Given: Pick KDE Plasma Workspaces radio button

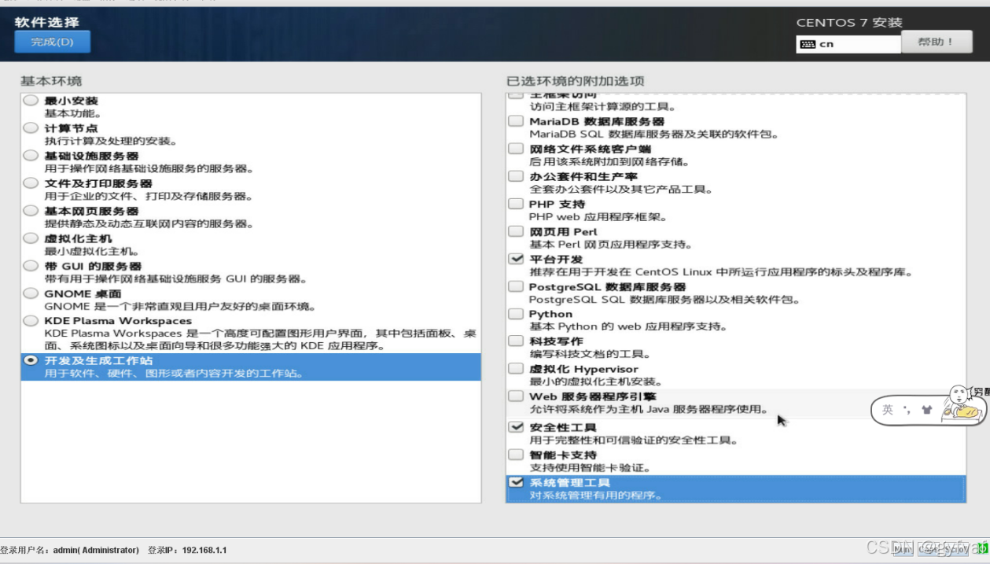Looking at the screenshot, I should [x=31, y=321].
